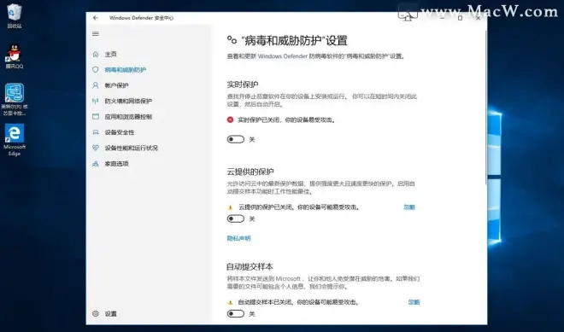
Task: Click the person icon for 帐户保护
Action: [x=96, y=85]
